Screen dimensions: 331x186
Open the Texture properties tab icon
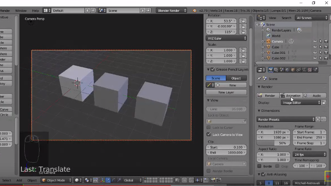coord(310,70)
